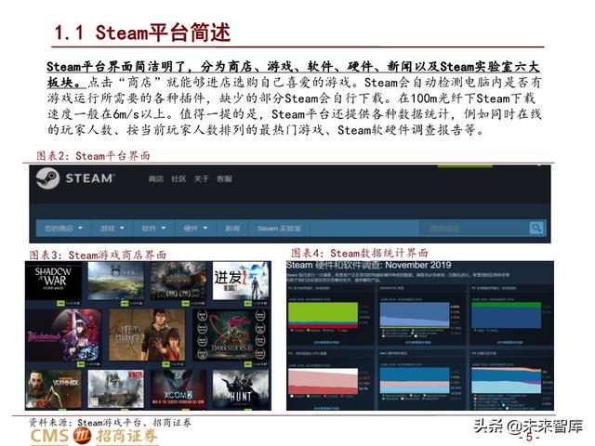Expand the 软件 dropdown menu

click(x=153, y=228)
